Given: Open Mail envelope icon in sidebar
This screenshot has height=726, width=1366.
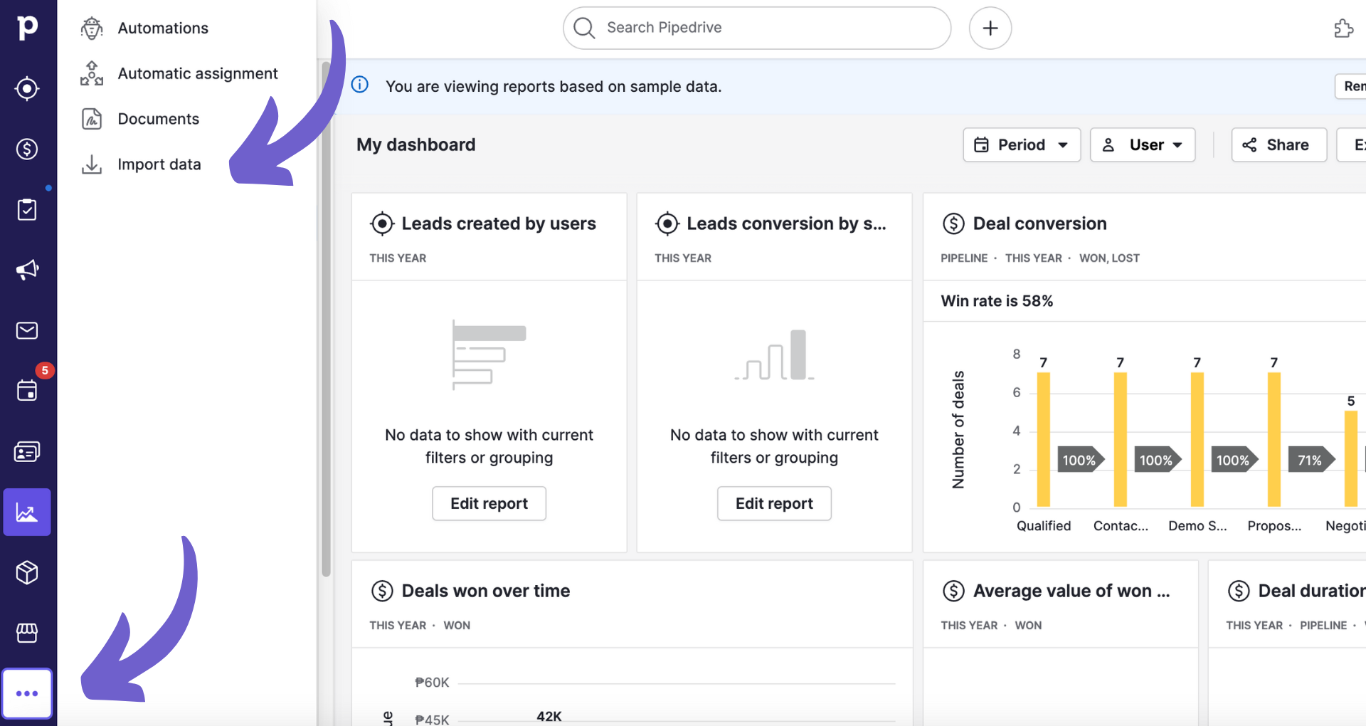Looking at the screenshot, I should (x=27, y=330).
